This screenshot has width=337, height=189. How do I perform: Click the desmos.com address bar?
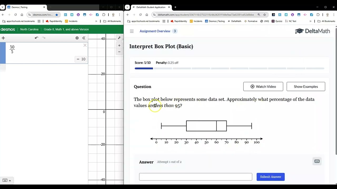pyautogui.click(x=43, y=15)
